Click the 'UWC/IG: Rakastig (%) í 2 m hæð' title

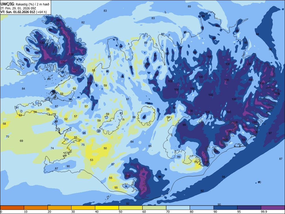(25, 4)
